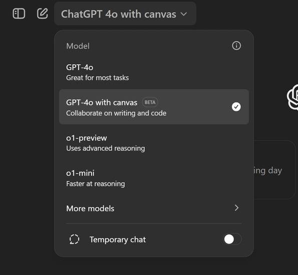Click the dashed Temporary chat icon
The height and width of the screenshot is (275, 298).
(x=74, y=239)
